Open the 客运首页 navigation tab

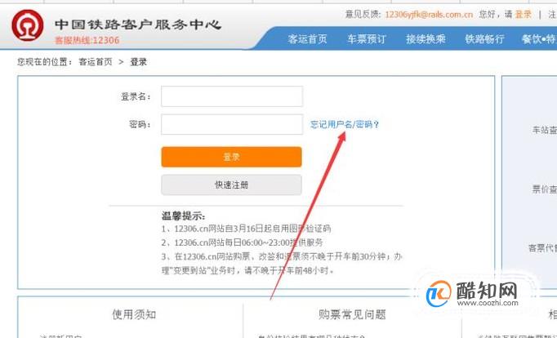[x=307, y=39]
